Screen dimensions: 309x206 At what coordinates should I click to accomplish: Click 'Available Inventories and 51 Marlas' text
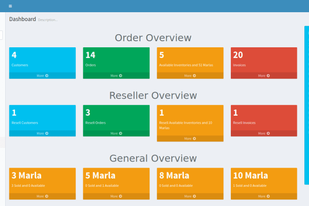(186, 65)
